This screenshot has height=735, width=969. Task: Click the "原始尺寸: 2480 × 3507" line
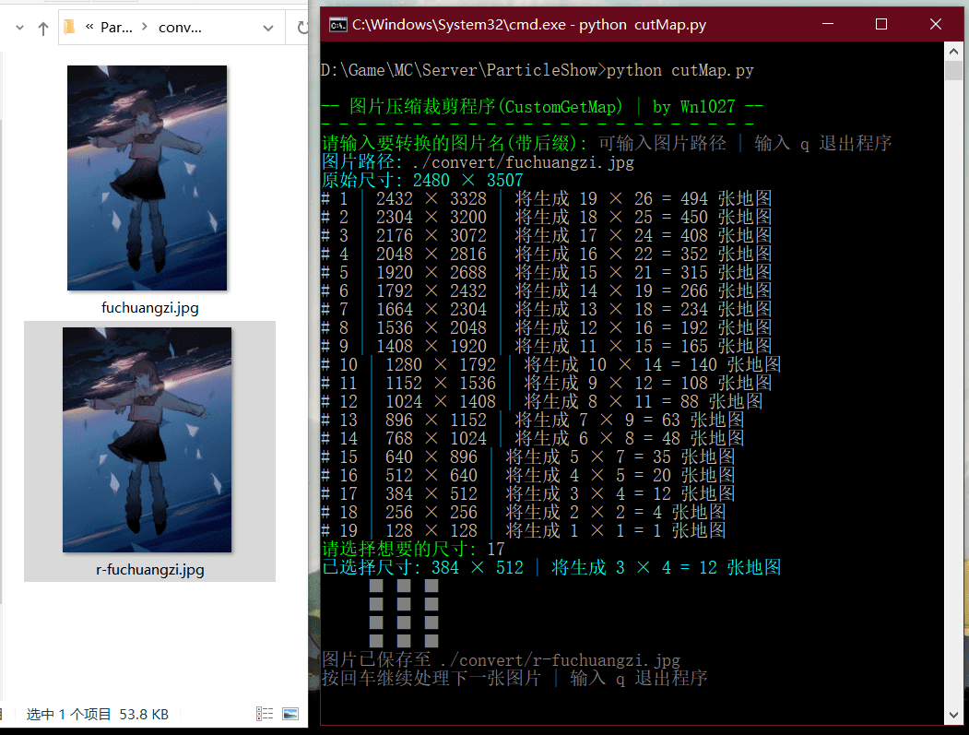422,181
